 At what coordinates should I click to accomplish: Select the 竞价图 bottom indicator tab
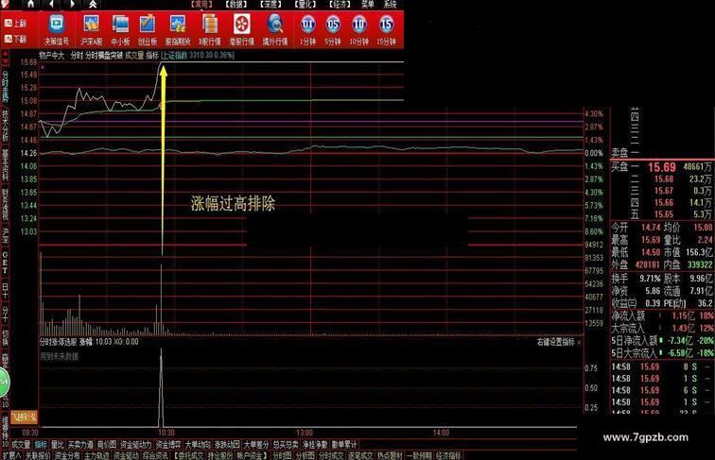point(107,445)
